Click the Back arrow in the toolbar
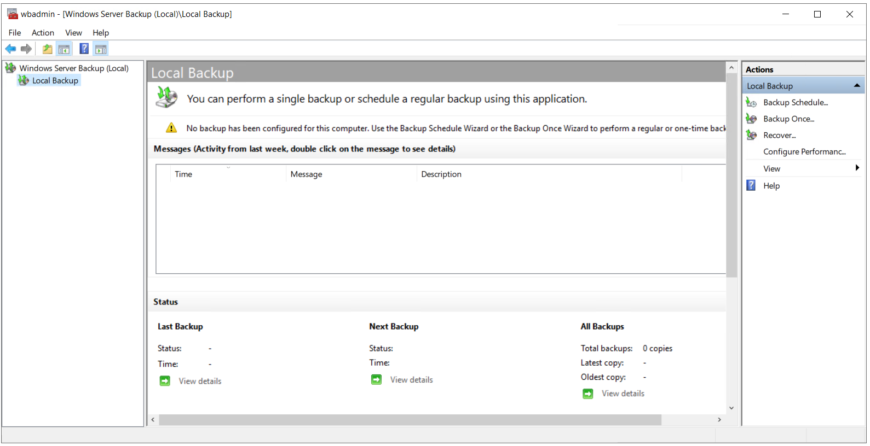The width and height of the screenshot is (870, 446). click(x=10, y=49)
